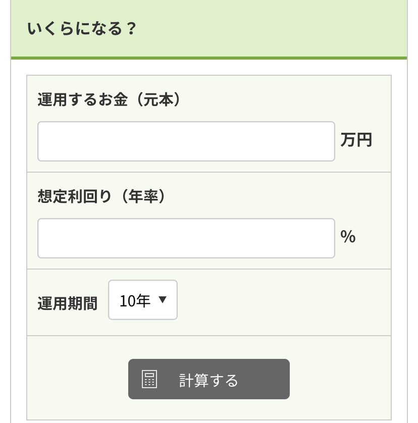Click the blank space left of the 計算する button
418x423 pixels.
tap(77, 379)
